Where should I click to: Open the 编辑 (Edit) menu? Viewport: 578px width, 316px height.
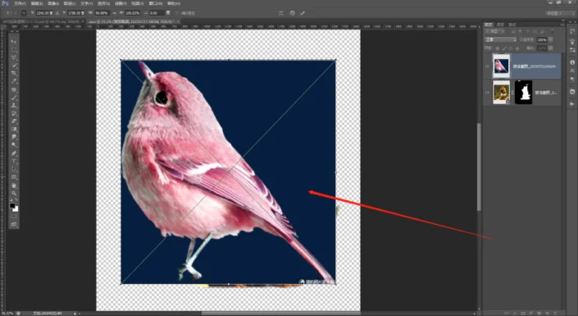click(37, 3)
